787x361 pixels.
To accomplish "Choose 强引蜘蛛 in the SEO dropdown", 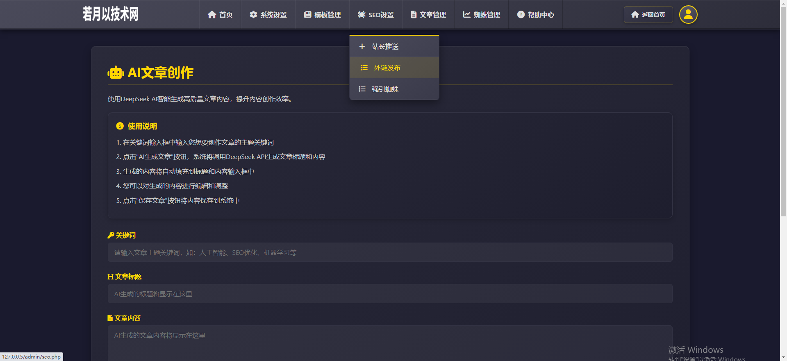I will coord(385,89).
